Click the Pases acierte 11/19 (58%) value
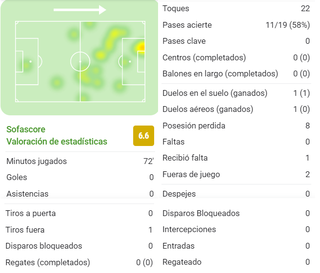 (x=288, y=25)
